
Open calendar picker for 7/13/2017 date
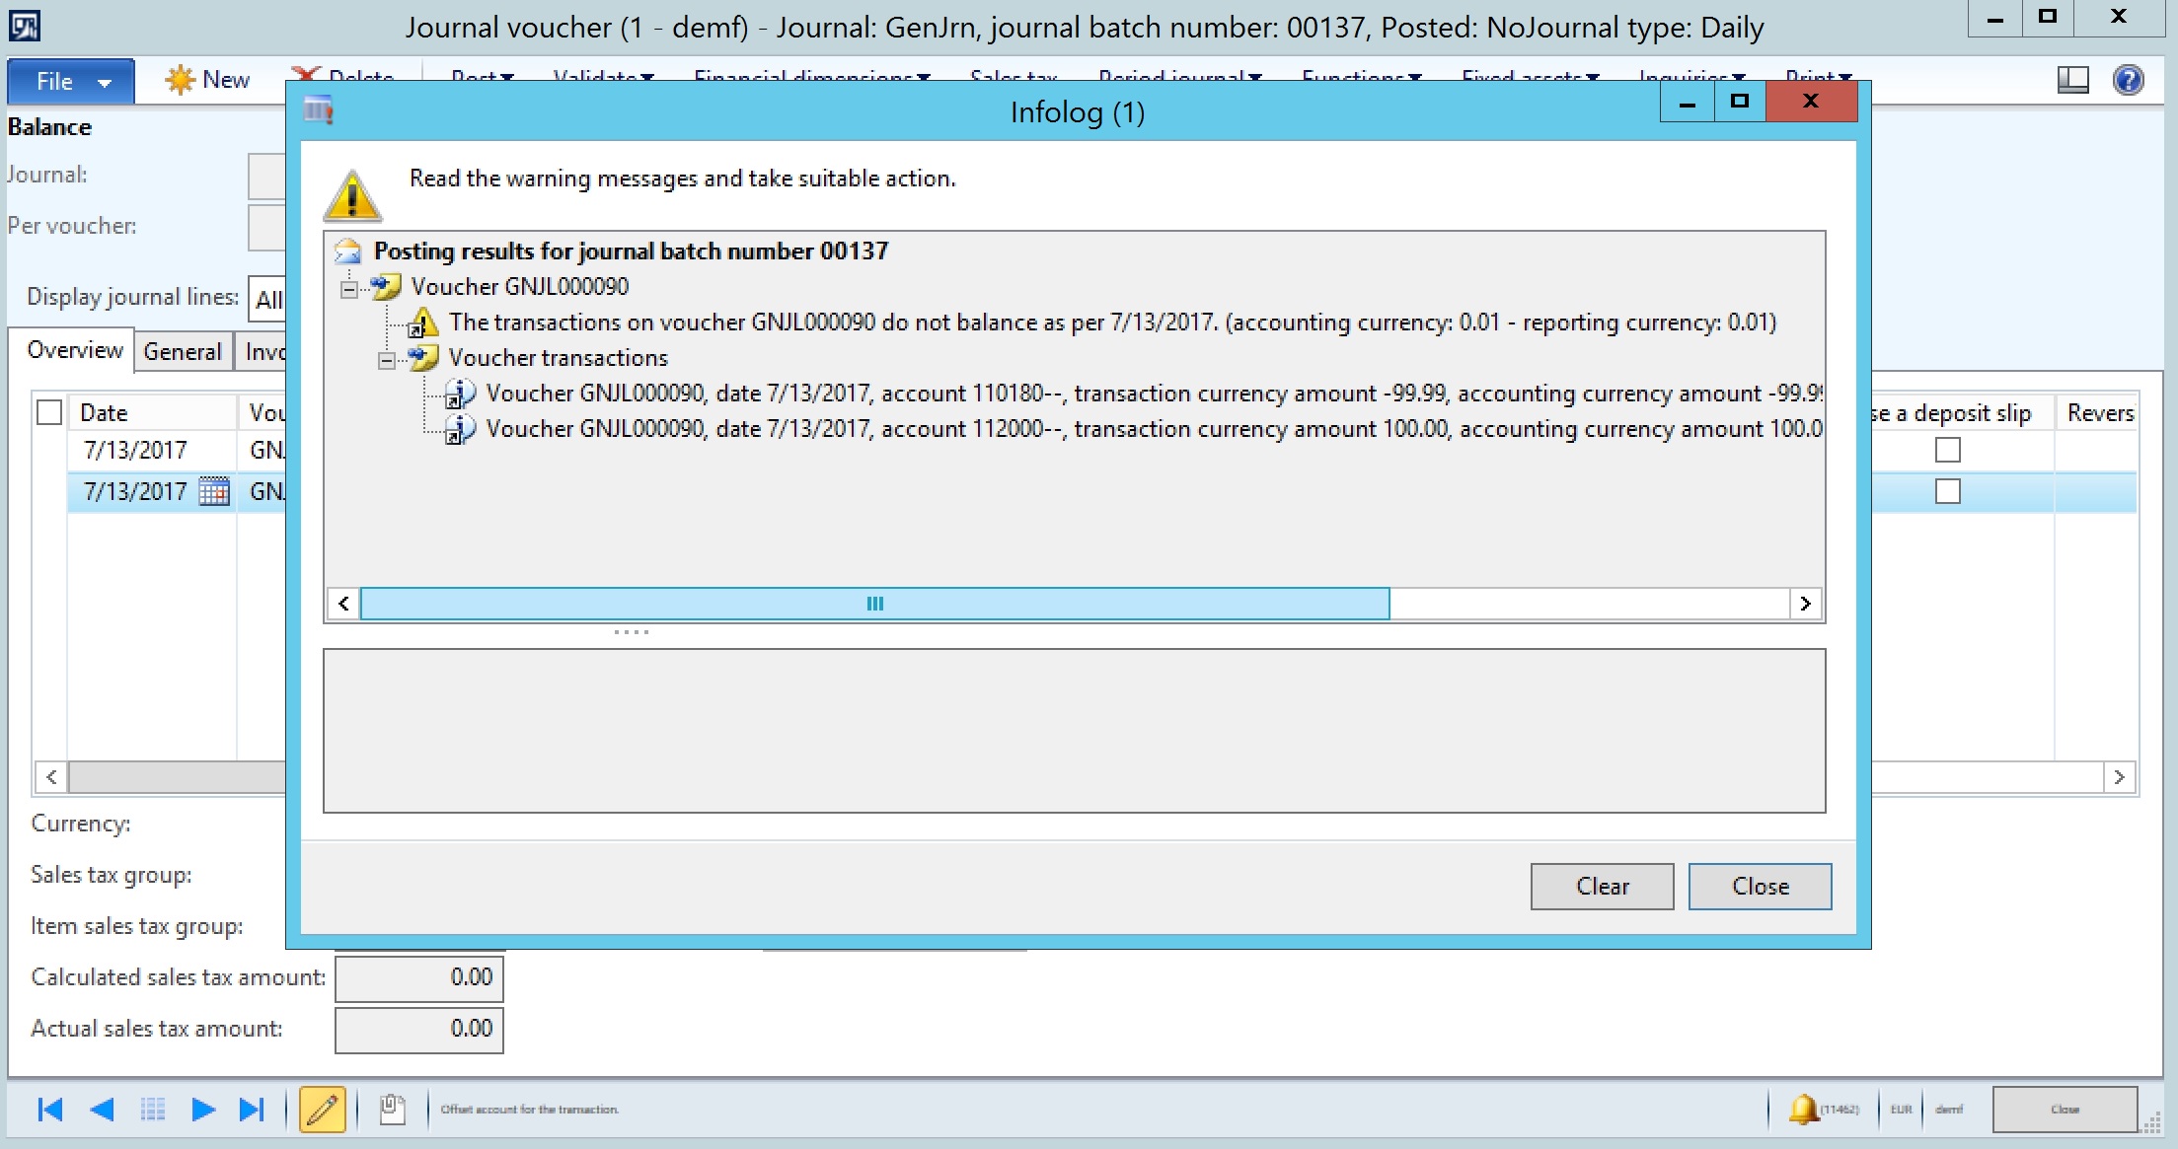coord(214,491)
